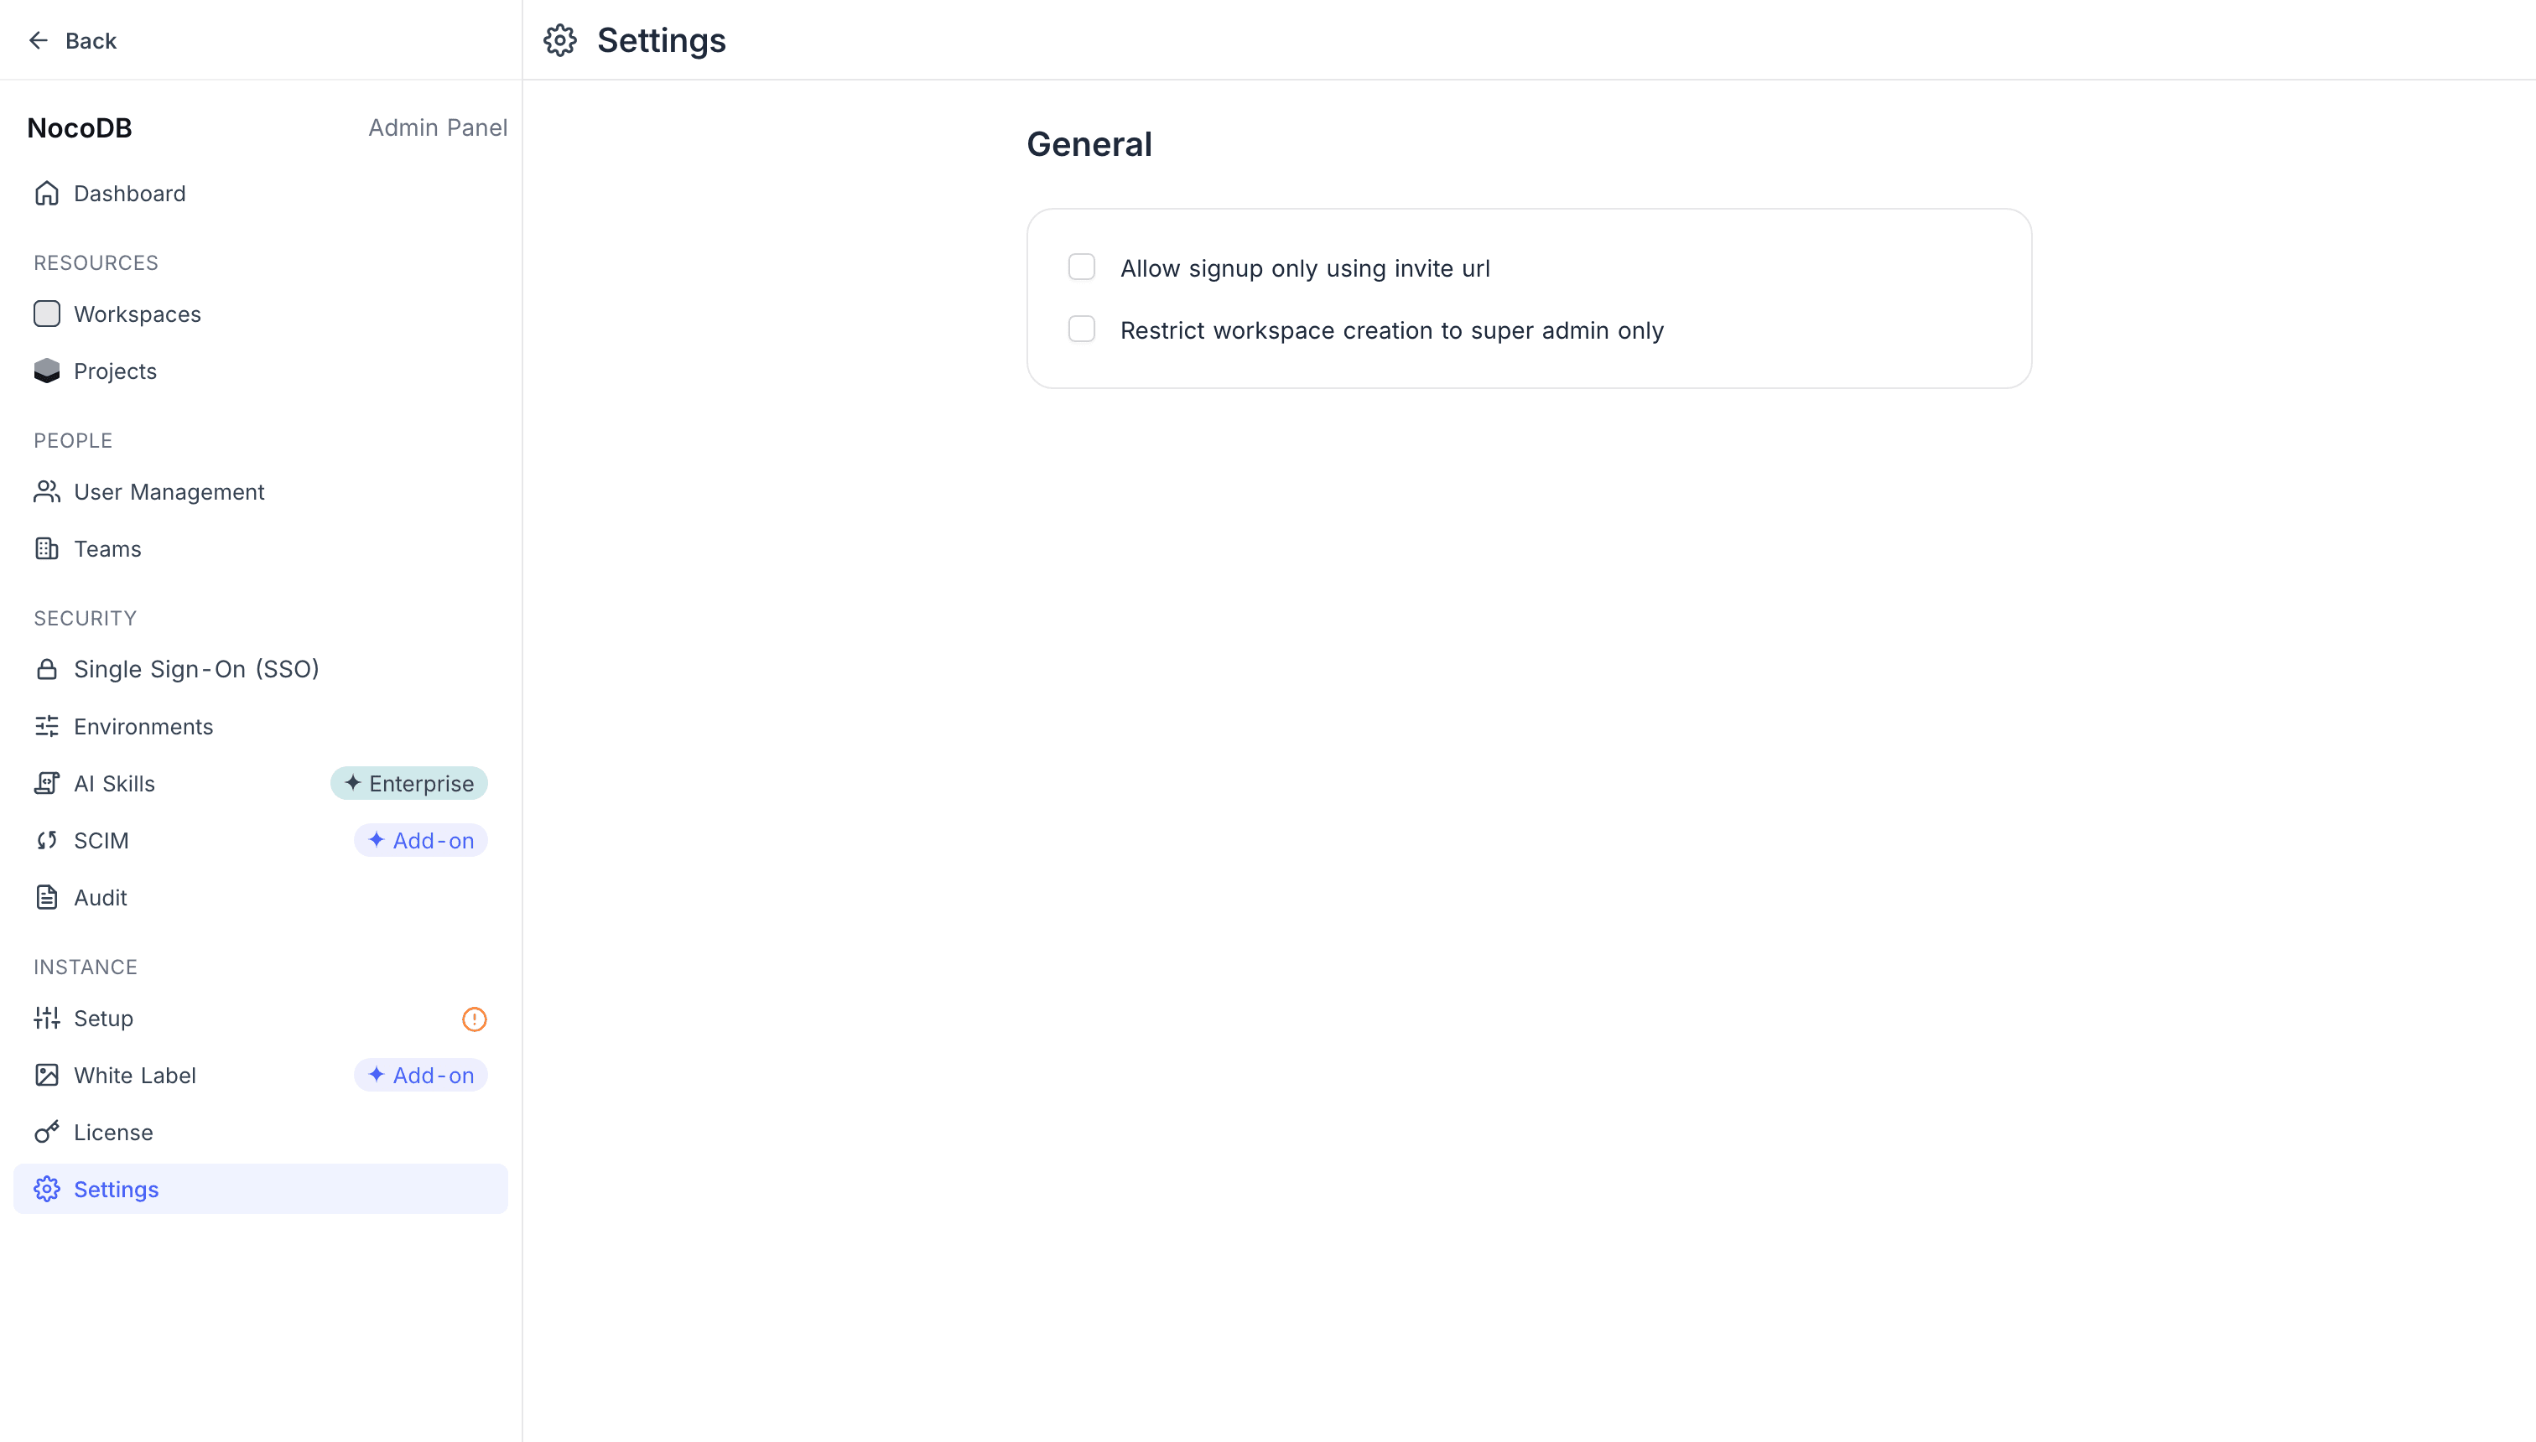Click the Projects cube icon
This screenshot has height=1442, width=2536.
(47, 371)
